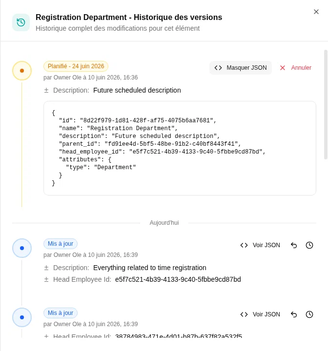Select the blue marker of the 38784983 entry
328x351 pixels.
point(22,317)
